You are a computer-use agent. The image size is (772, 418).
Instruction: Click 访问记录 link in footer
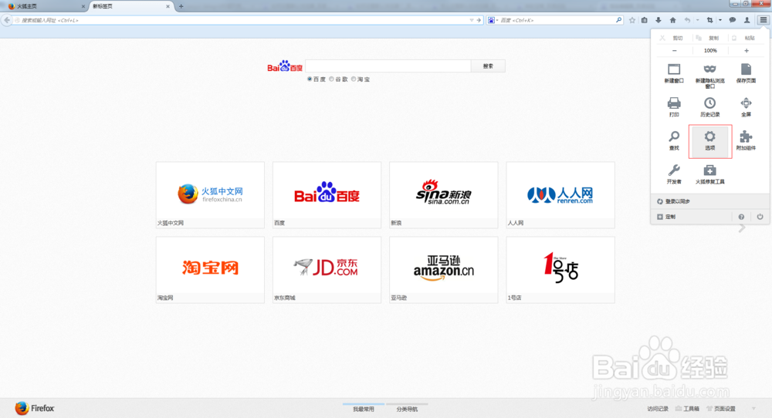(657, 409)
